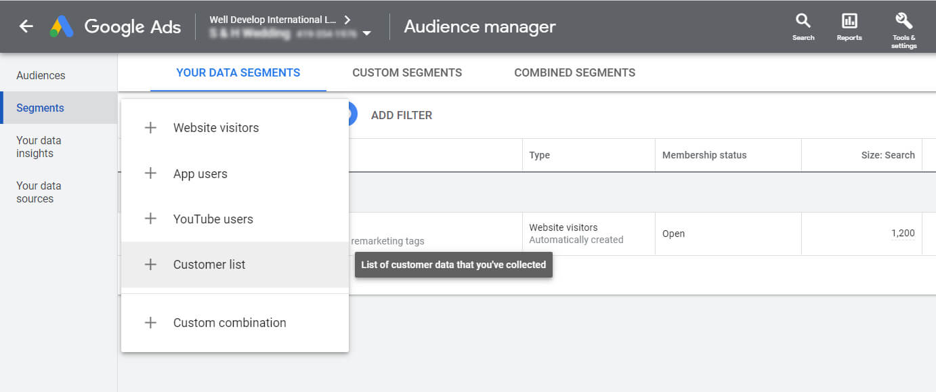Open the Reports icon

(x=849, y=26)
